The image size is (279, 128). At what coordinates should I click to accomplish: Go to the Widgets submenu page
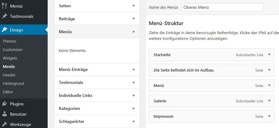point(10,58)
